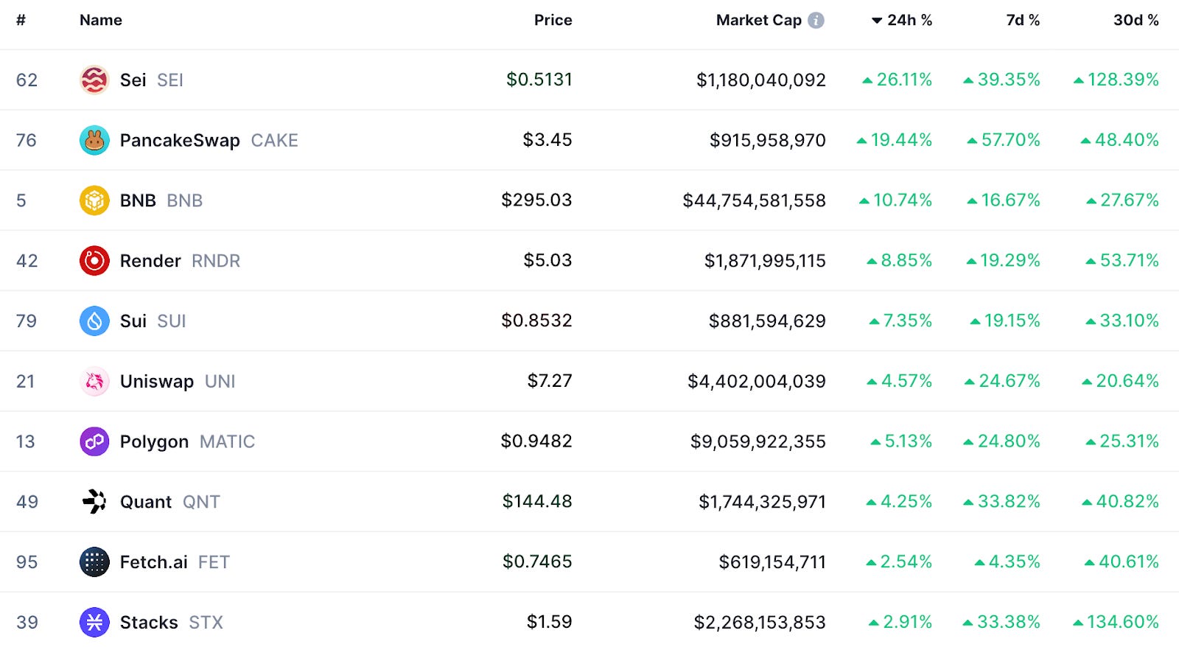The width and height of the screenshot is (1179, 647).
Task: Click market cap $2,268,153,853
Action: pyautogui.click(x=760, y=623)
